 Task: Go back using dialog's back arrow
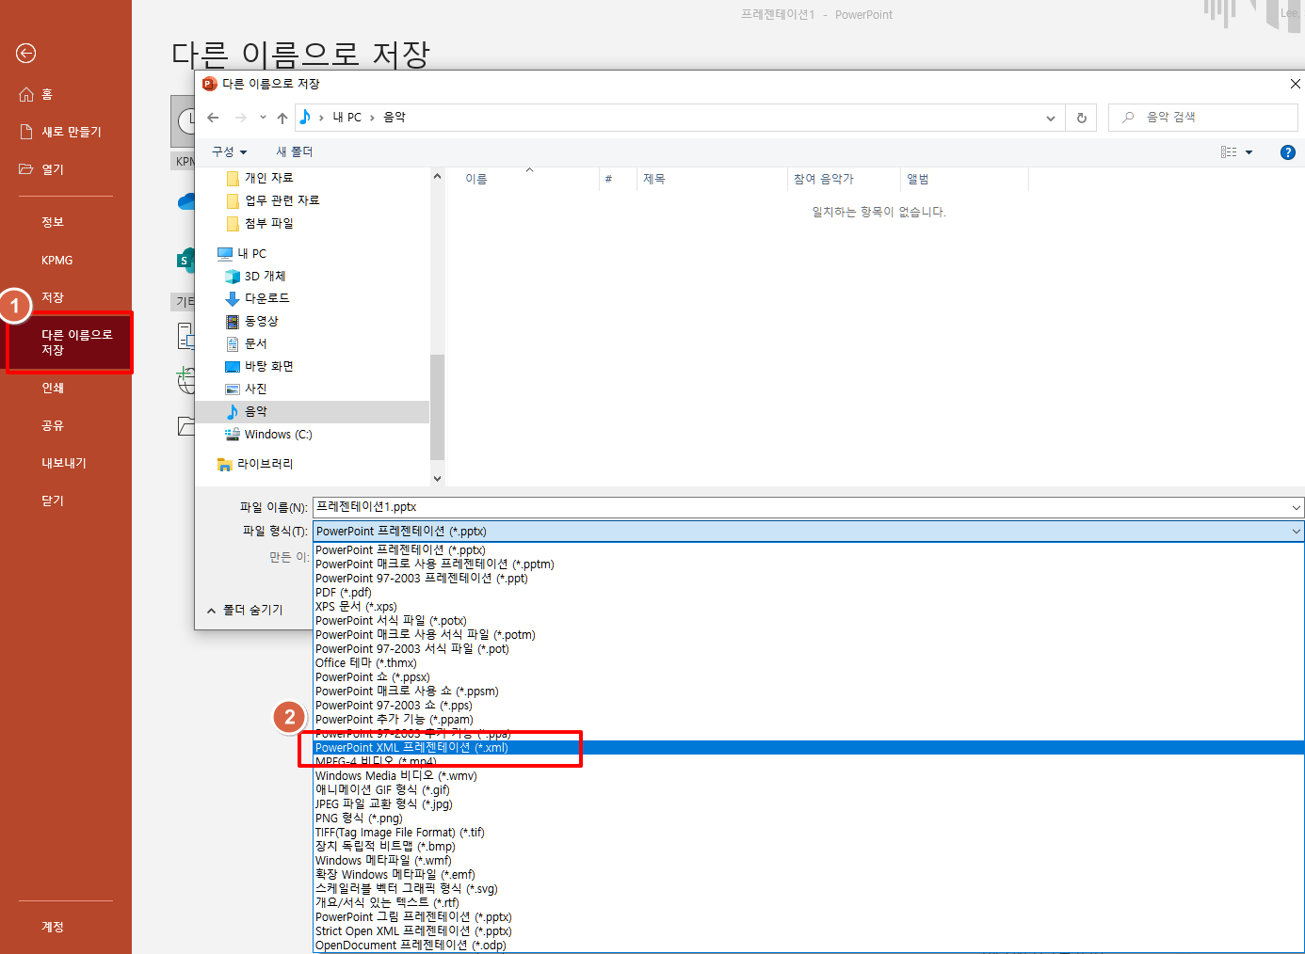[x=213, y=118]
